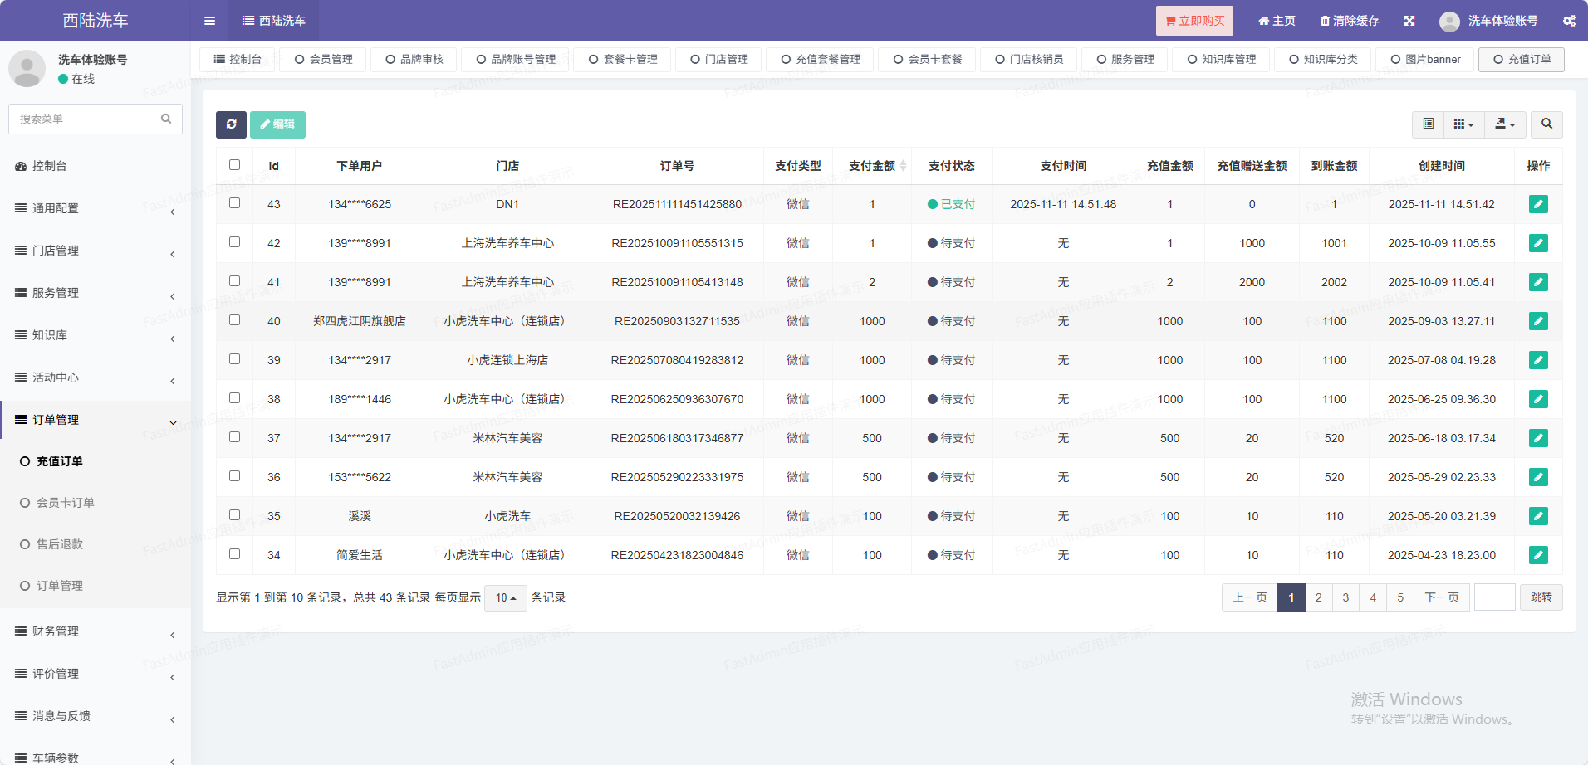Click the edit icon for order 34
The height and width of the screenshot is (765, 1588).
(1537, 555)
